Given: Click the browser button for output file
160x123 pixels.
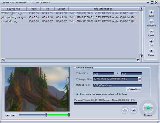Looking at the screenshot, I should click(x=134, y=89).
